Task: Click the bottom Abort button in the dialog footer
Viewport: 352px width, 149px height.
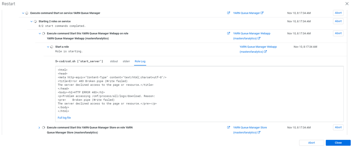Action: [311, 143]
